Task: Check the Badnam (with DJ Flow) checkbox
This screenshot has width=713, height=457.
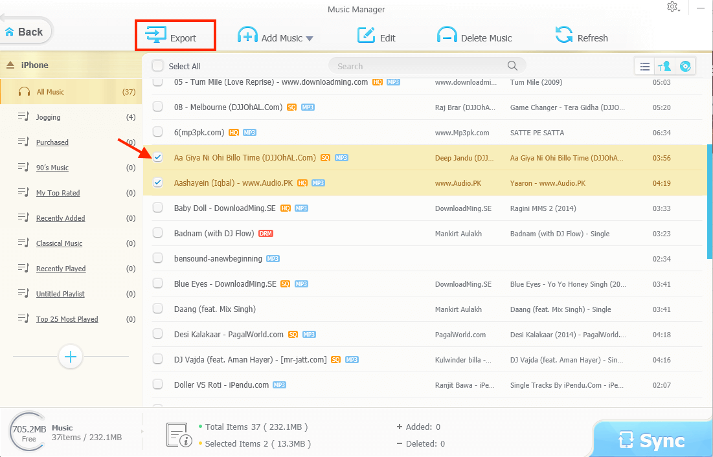Action: click(x=158, y=233)
